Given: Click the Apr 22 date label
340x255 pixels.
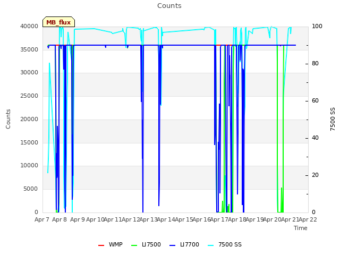Looking at the screenshot, I should pos(308,219).
